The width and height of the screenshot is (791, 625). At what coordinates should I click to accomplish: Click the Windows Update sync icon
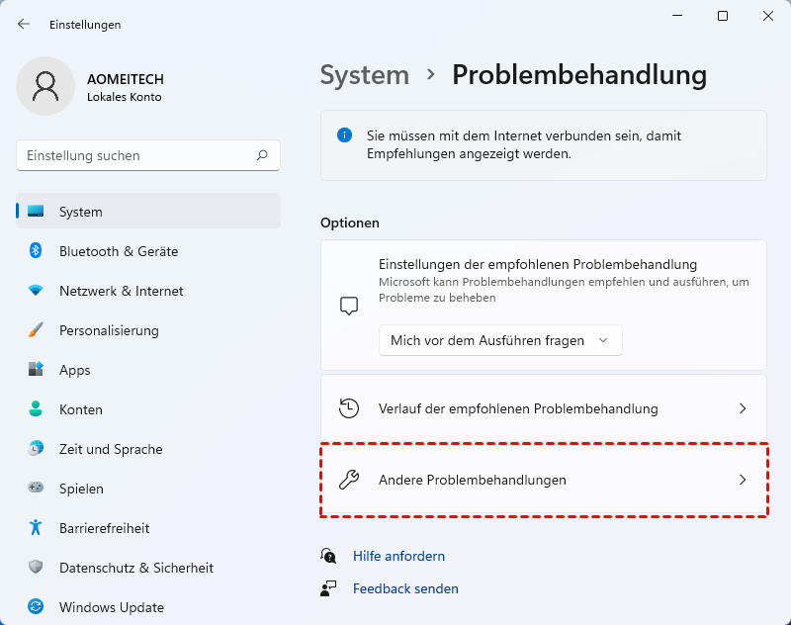click(x=36, y=607)
